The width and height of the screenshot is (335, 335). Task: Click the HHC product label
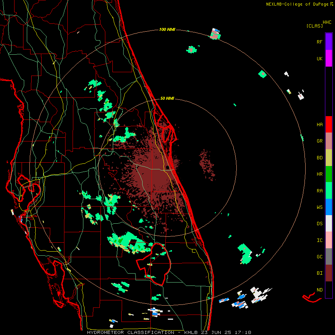point(327,22)
